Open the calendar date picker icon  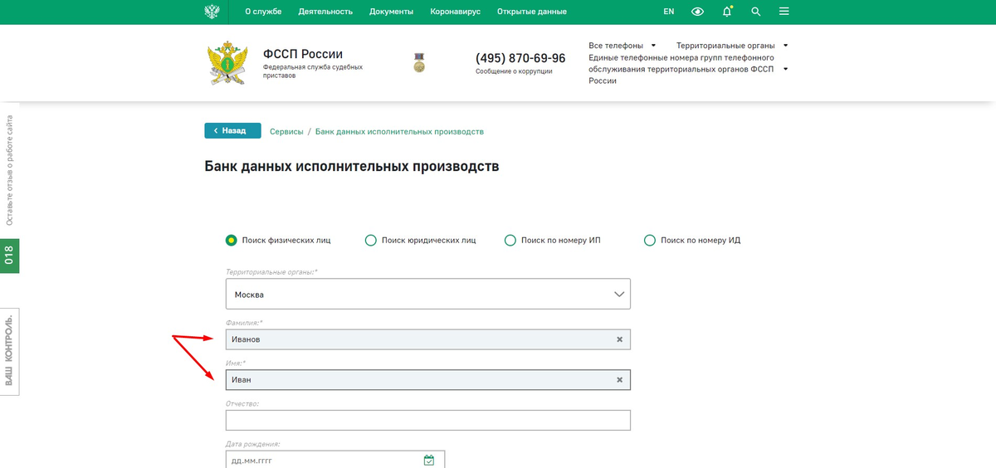[x=429, y=461]
